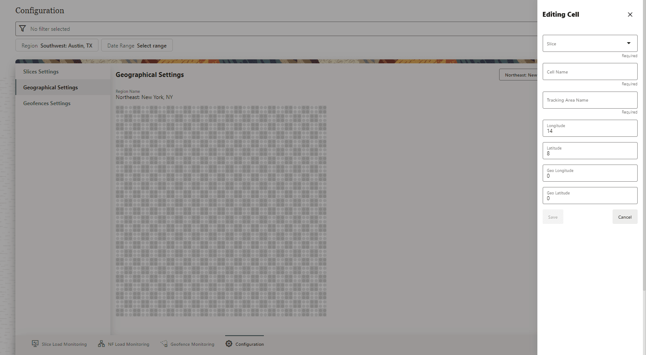Open the Region Southwest: Austin, TX chip
Screen dimensions: 646x355
click(x=57, y=45)
